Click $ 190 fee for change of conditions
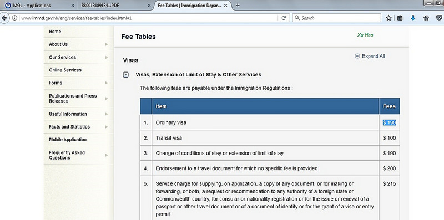The height and width of the screenshot is (220, 444). (x=390, y=154)
